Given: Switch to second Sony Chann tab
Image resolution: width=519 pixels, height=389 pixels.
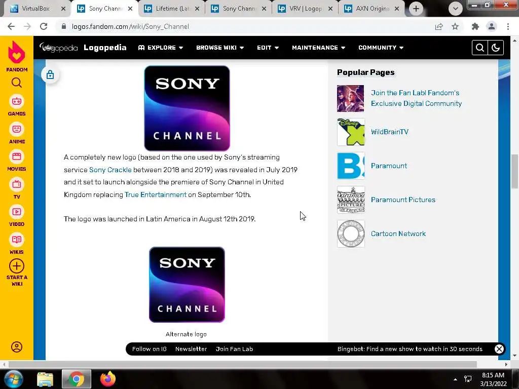Looking at the screenshot, I should (239, 9).
